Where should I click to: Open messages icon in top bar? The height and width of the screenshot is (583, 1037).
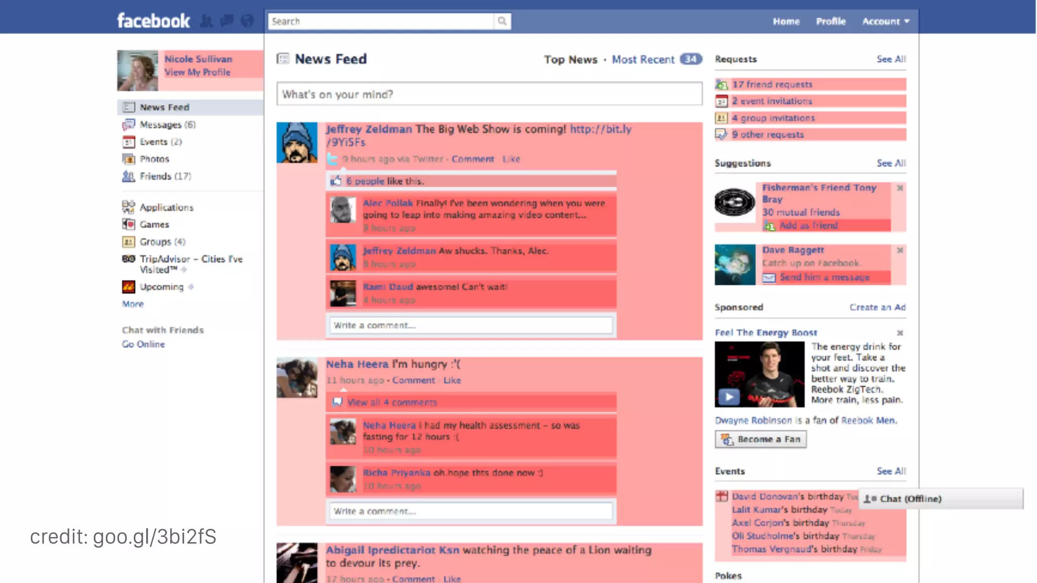[227, 21]
